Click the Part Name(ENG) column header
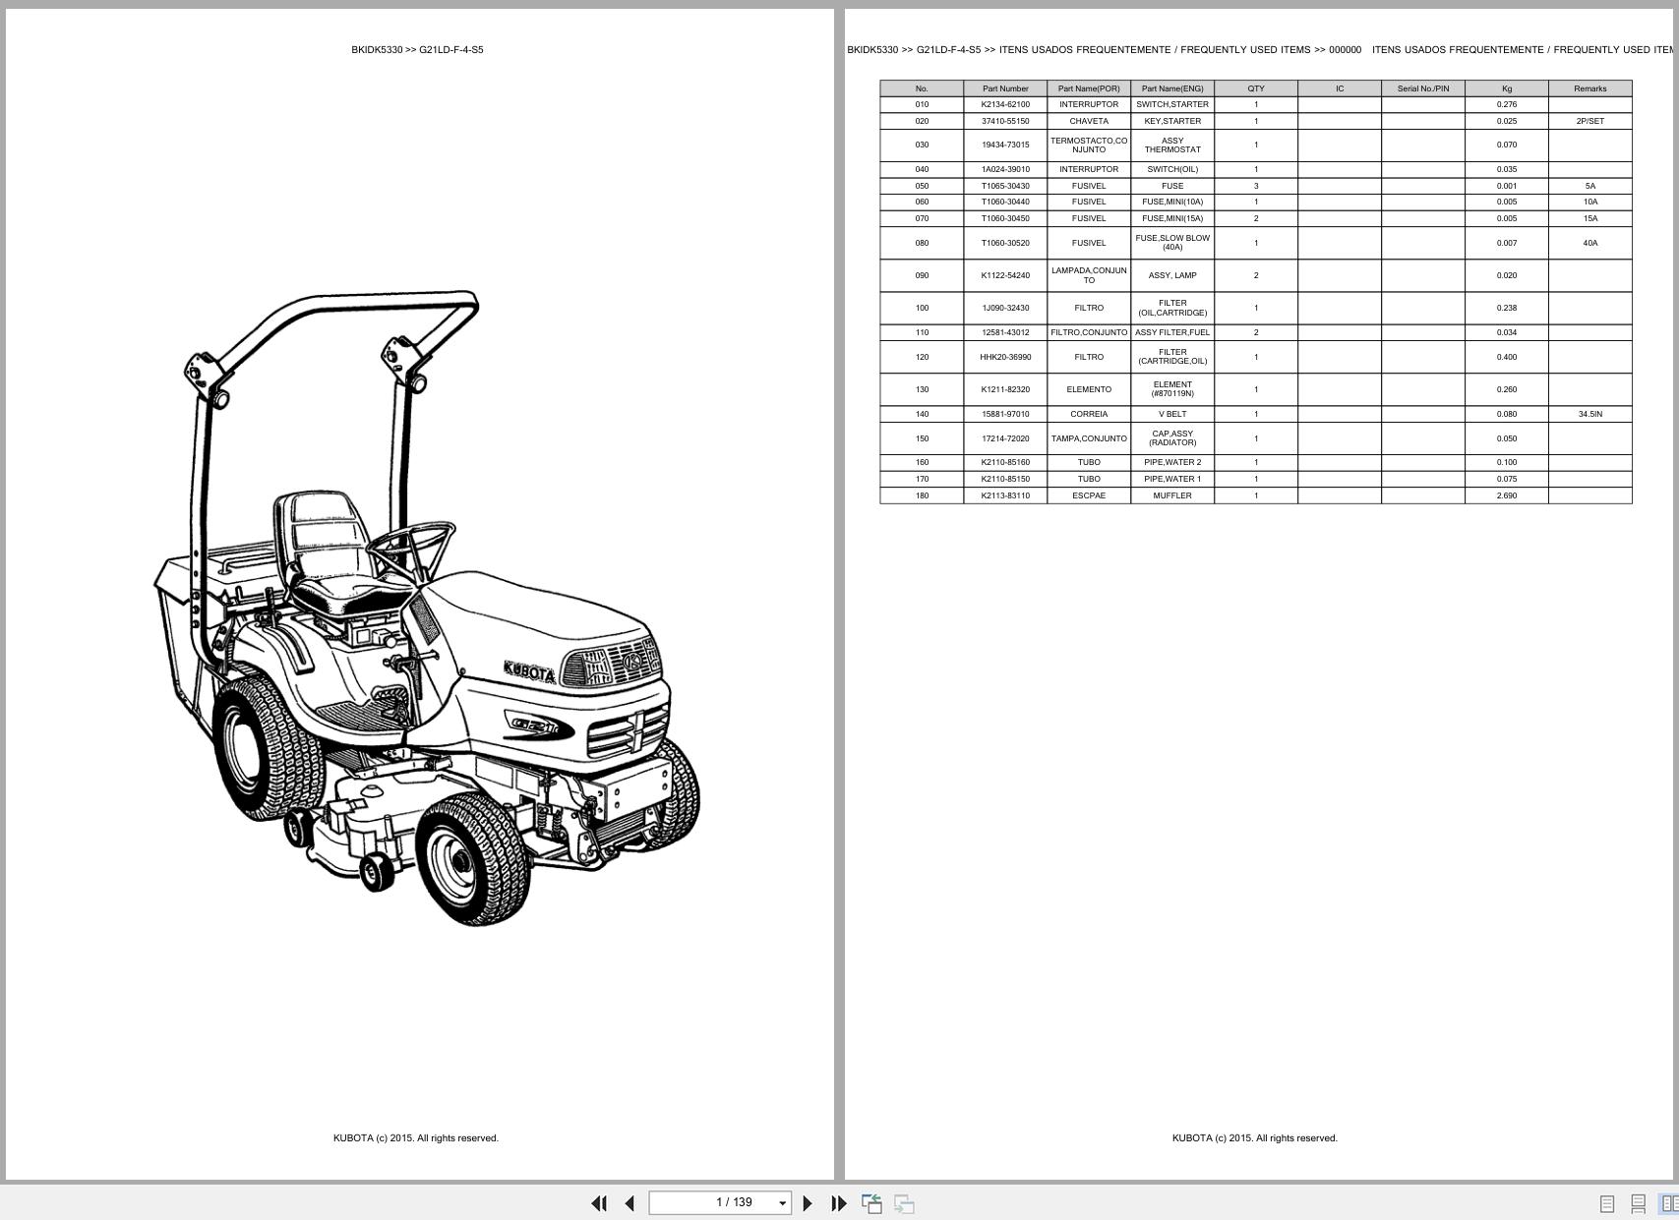The width and height of the screenshot is (1679, 1220). coord(1172,88)
